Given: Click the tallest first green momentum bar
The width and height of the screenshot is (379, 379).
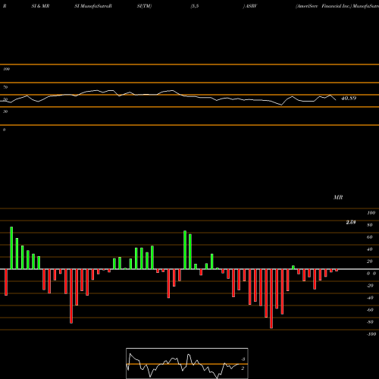Looking at the screenshot, I should [11, 248].
